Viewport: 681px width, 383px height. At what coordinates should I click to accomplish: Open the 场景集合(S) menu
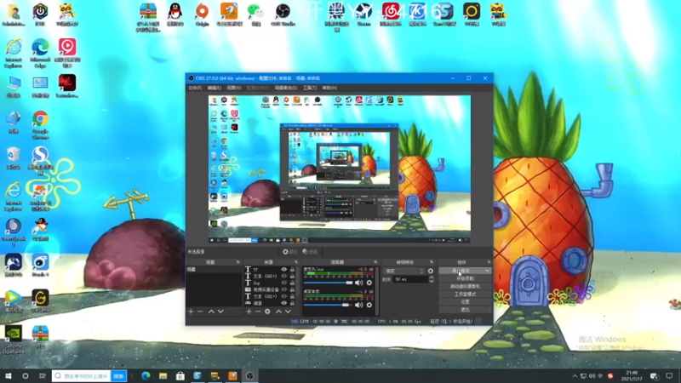[x=286, y=88]
